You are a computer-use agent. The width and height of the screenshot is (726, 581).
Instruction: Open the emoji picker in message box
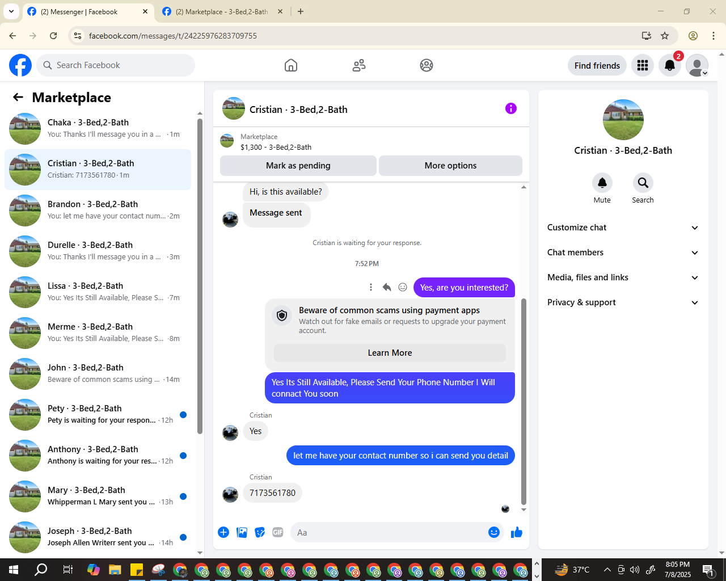pyautogui.click(x=494, y=532)
